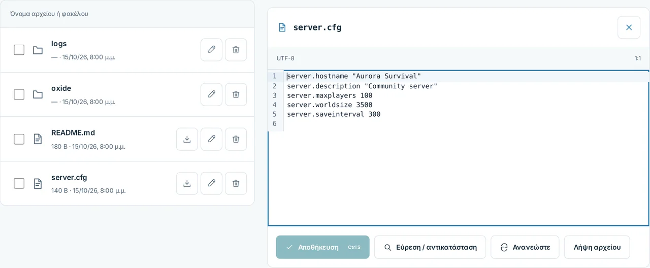The width and height of the screenshot is (650, 268).
Task: Open README.md file name
Action: pyautogui.click(x=73, y=133)
